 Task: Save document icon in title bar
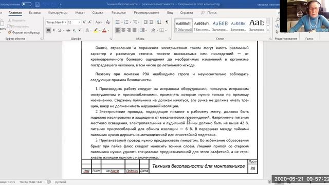[x=38, y=4]
